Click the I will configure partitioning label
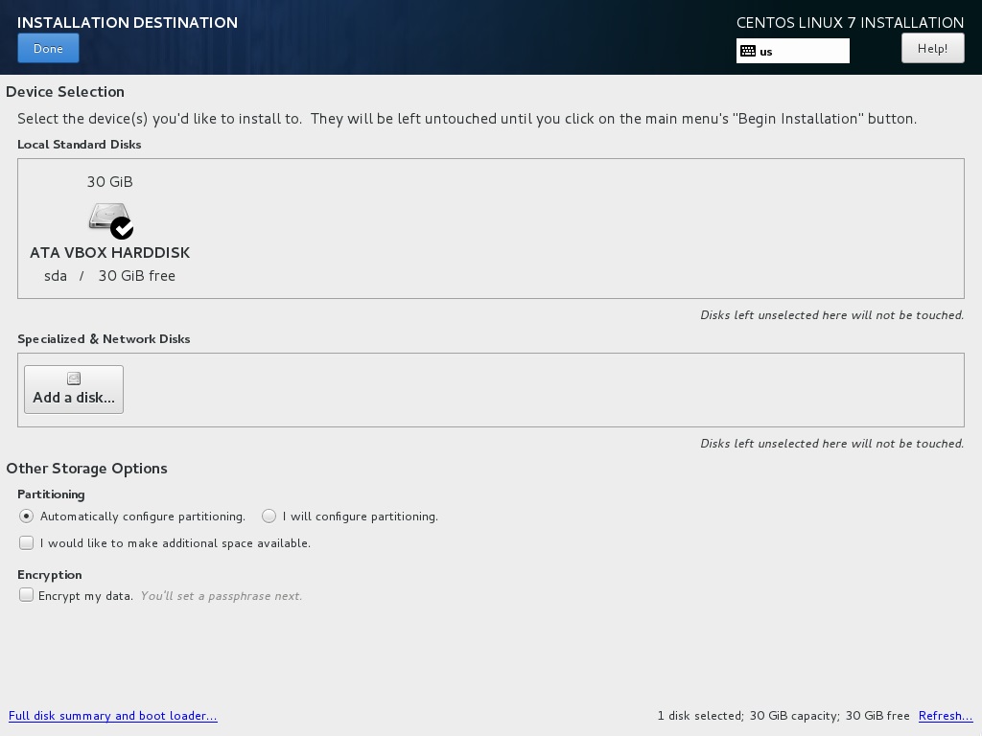Screen dimensions: 982x736 pyautogui.click(x=360, y=517)
